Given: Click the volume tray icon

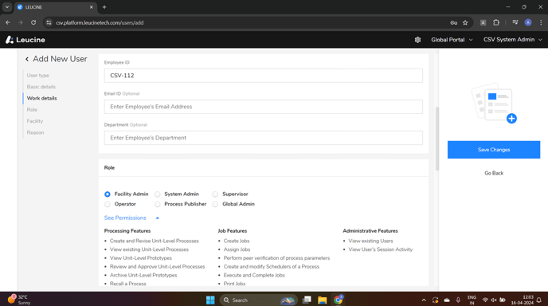Looking at the screenshot, I should point(494,300).
